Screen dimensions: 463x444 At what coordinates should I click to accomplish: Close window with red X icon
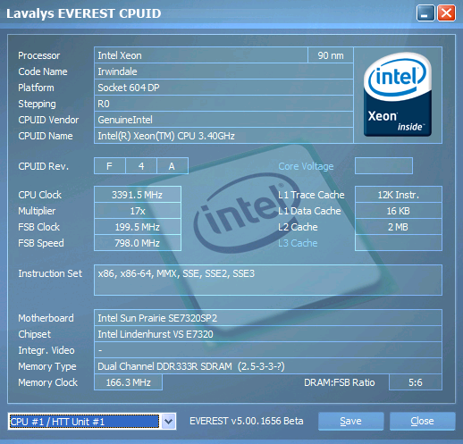pyautogui.click(x=446, y=13)
